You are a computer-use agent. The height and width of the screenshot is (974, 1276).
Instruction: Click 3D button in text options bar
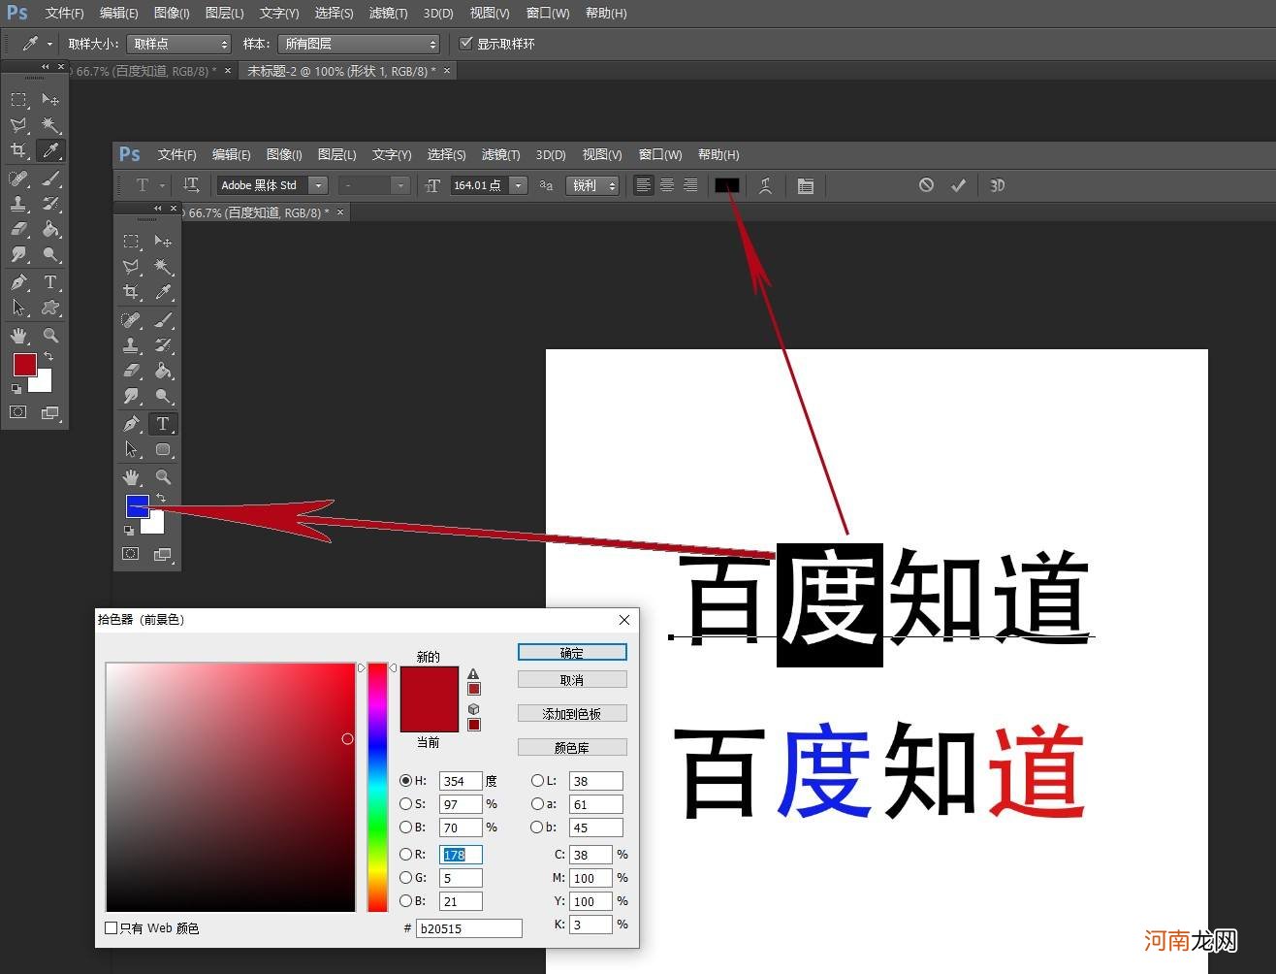point(997,185)
